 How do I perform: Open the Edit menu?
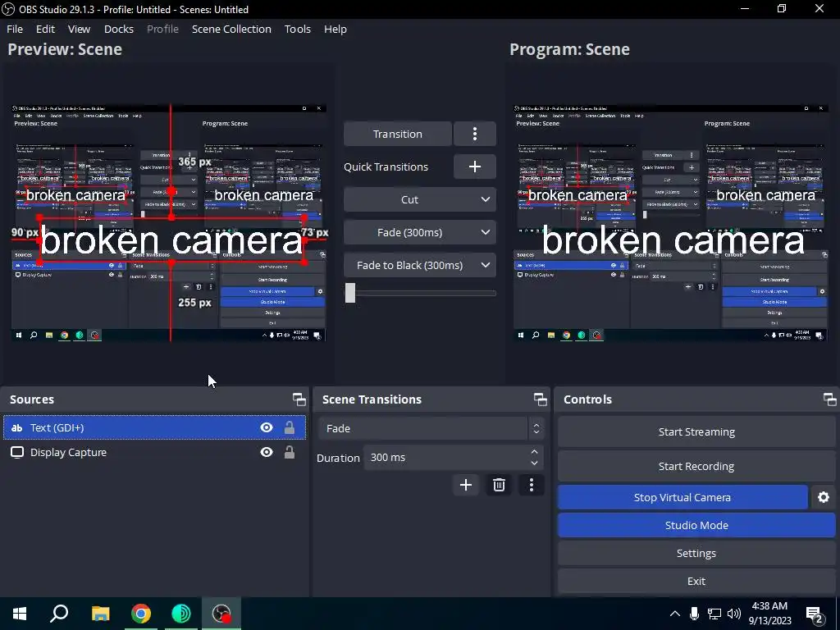coord(46,29)
